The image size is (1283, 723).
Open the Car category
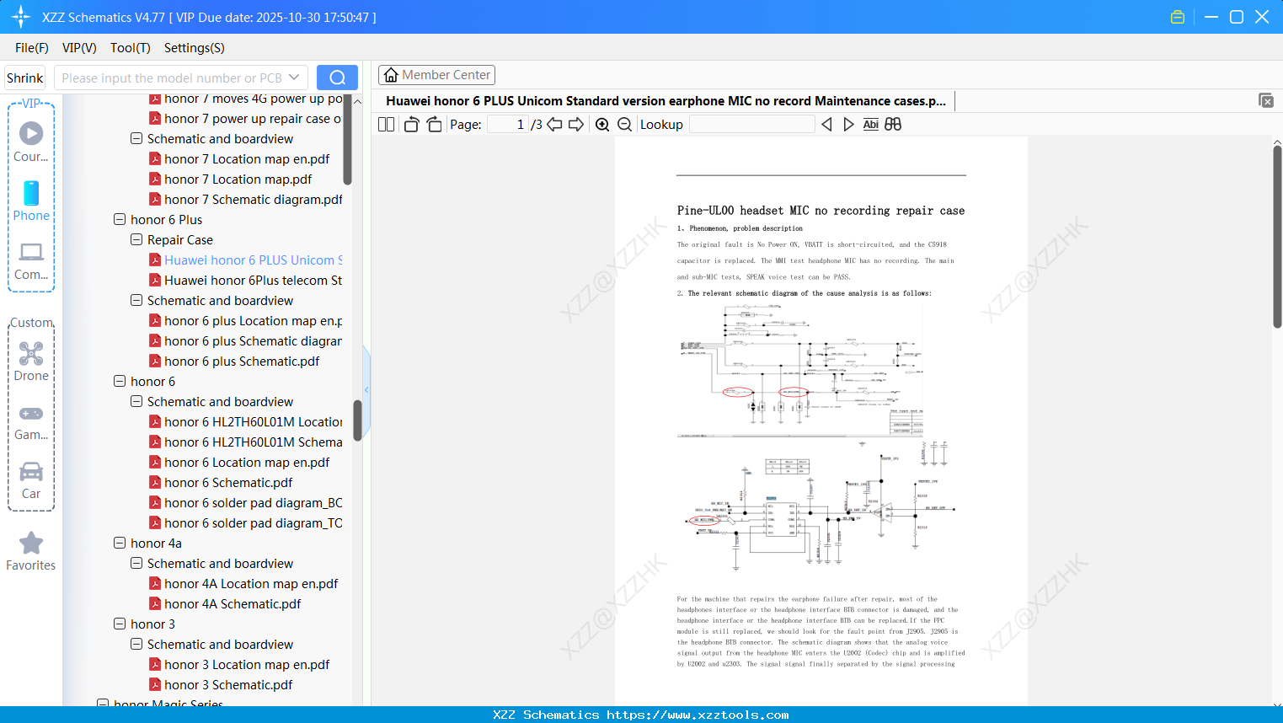pyautogui.click(x=31, y=480)
